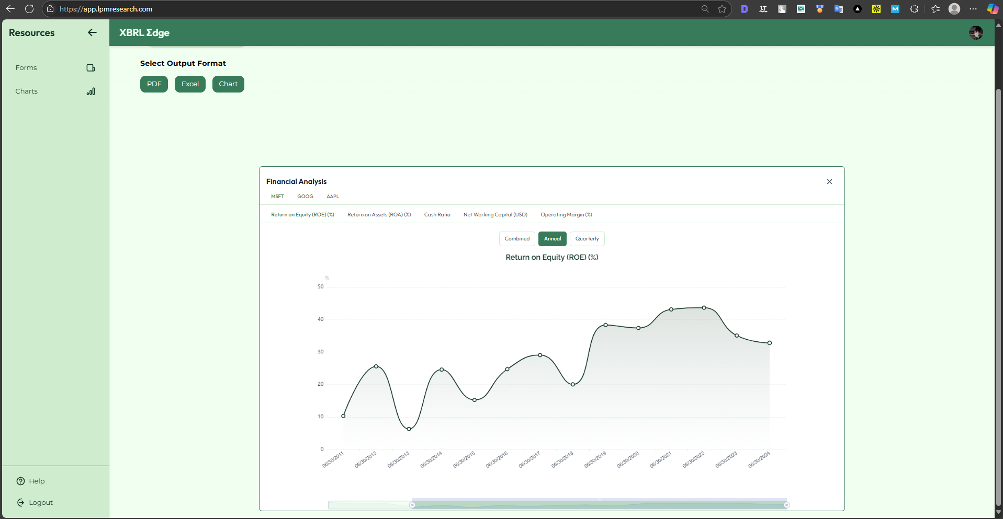Click the 06/30/2022 peak data point
Viewport: 1003px width, 519px height.
(704, 308)
